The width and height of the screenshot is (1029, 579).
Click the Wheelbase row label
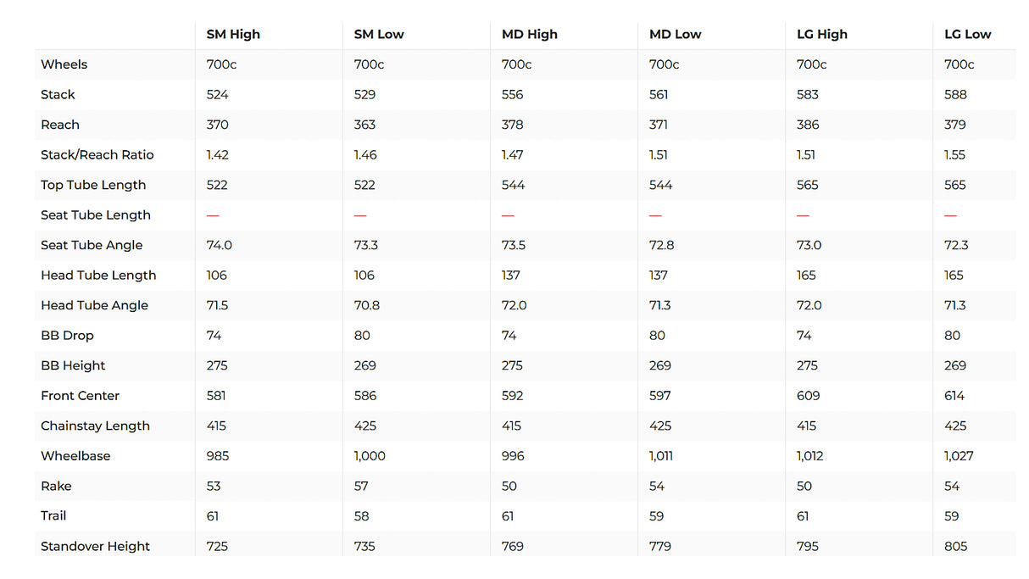(75, 456)
